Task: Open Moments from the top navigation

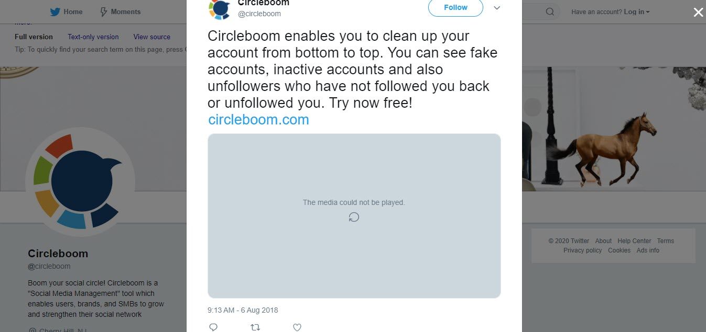Action: (127, 11)
